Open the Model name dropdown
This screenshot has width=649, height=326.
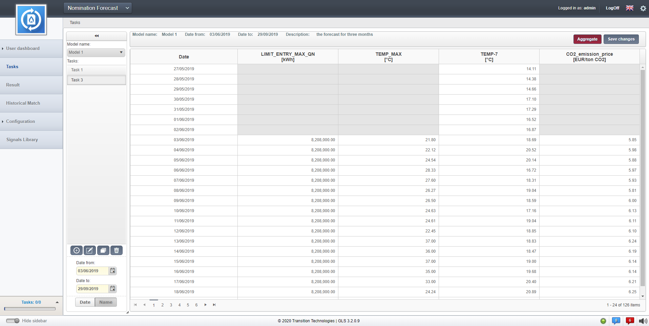96,52
